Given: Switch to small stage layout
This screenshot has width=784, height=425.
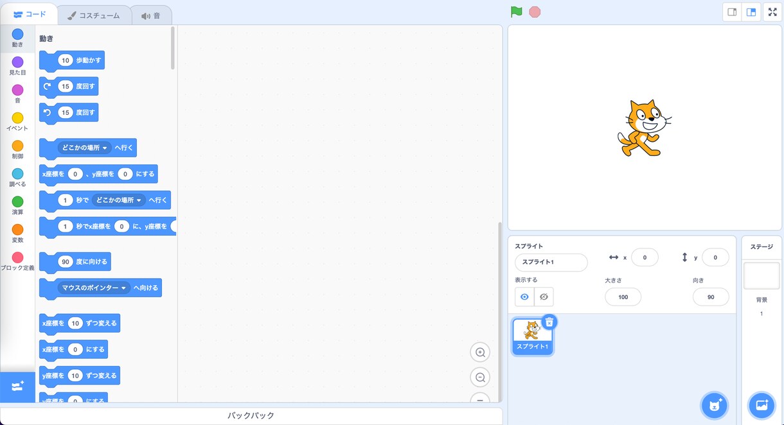Looking at the screenshot, I should pos(732,12).
